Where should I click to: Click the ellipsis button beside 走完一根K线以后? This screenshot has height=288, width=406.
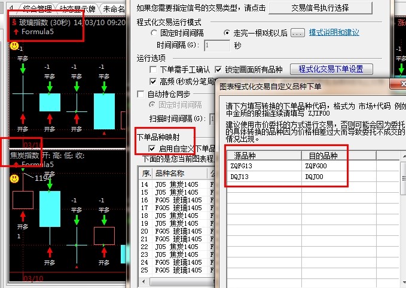[x=298, y=33]
